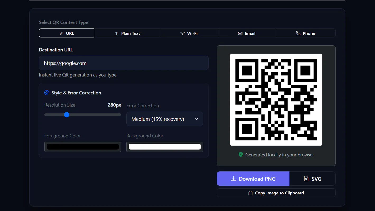Open the Error Correction dropdown
The height and width of the screenshot is (211, 375).
[165, 119]
